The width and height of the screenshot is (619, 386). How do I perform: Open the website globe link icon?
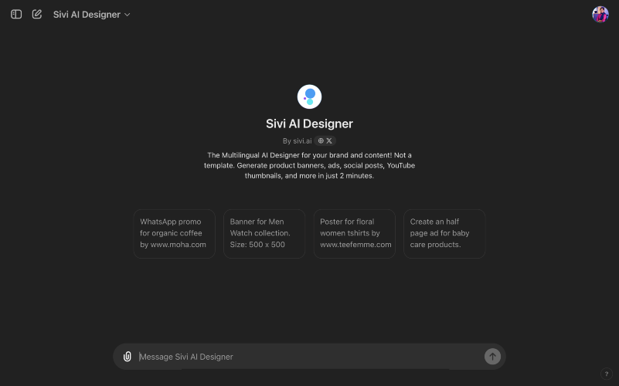[321, 141]
